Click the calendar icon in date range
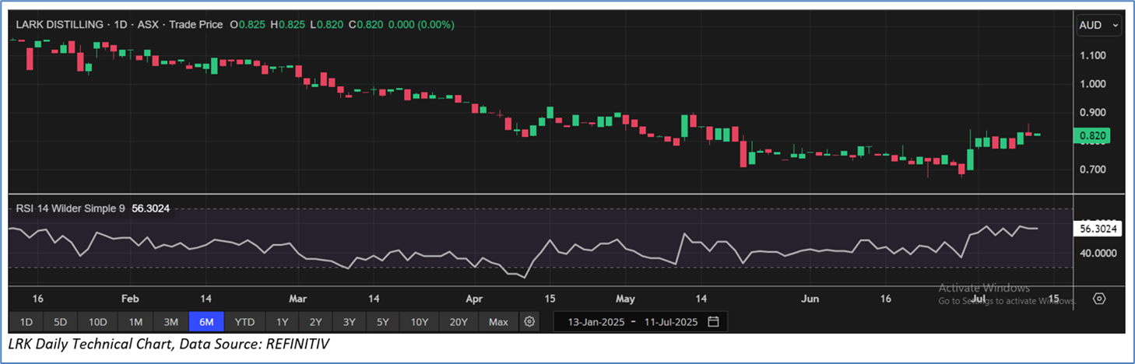 pyautogui.click(x=713, y=322)
